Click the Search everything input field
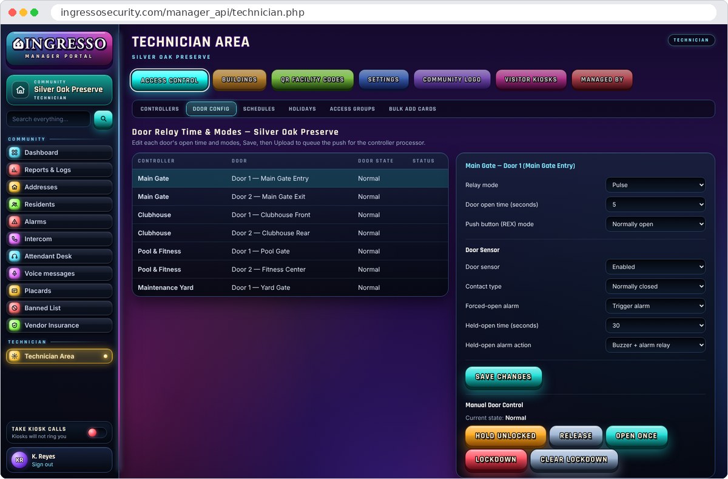728x479 pixels. tap(49, 119)
